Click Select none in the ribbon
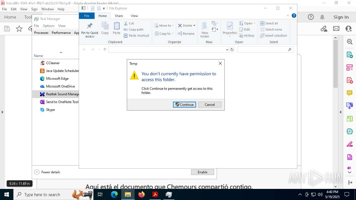 pos(271,29)
